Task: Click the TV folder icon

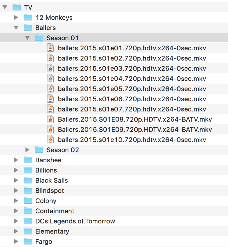Action: coord(17,8)
